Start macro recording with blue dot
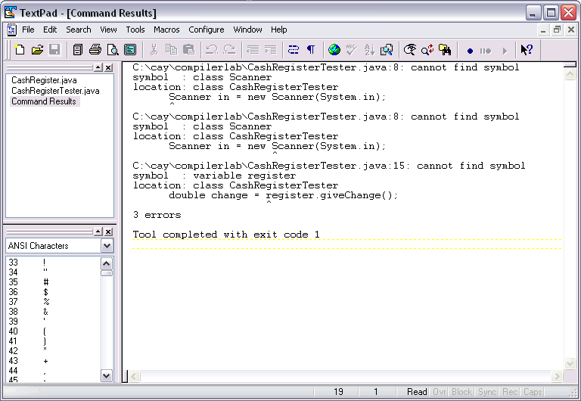This screenshot has height=401, width=581. (x=470, y=51)
